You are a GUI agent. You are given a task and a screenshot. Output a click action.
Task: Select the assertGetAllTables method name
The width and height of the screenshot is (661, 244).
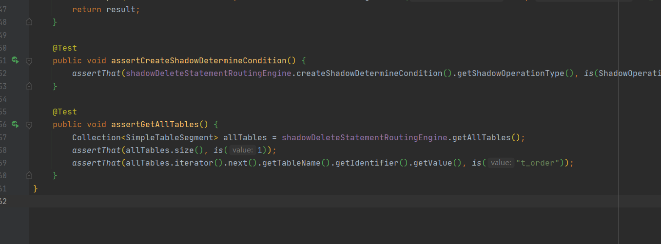click(x=155, y=124)
